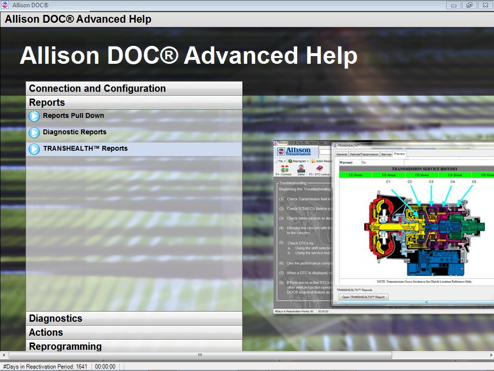Open F3 - DTC Lookup in the preview

click(318, 169)
